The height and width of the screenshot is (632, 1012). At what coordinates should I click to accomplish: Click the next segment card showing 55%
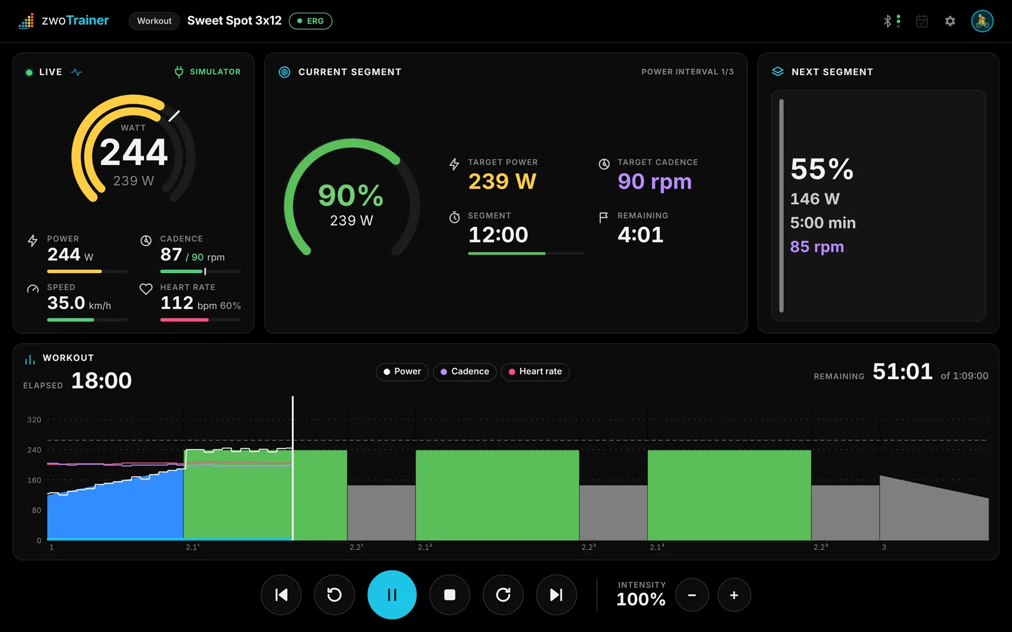[879, 206]
